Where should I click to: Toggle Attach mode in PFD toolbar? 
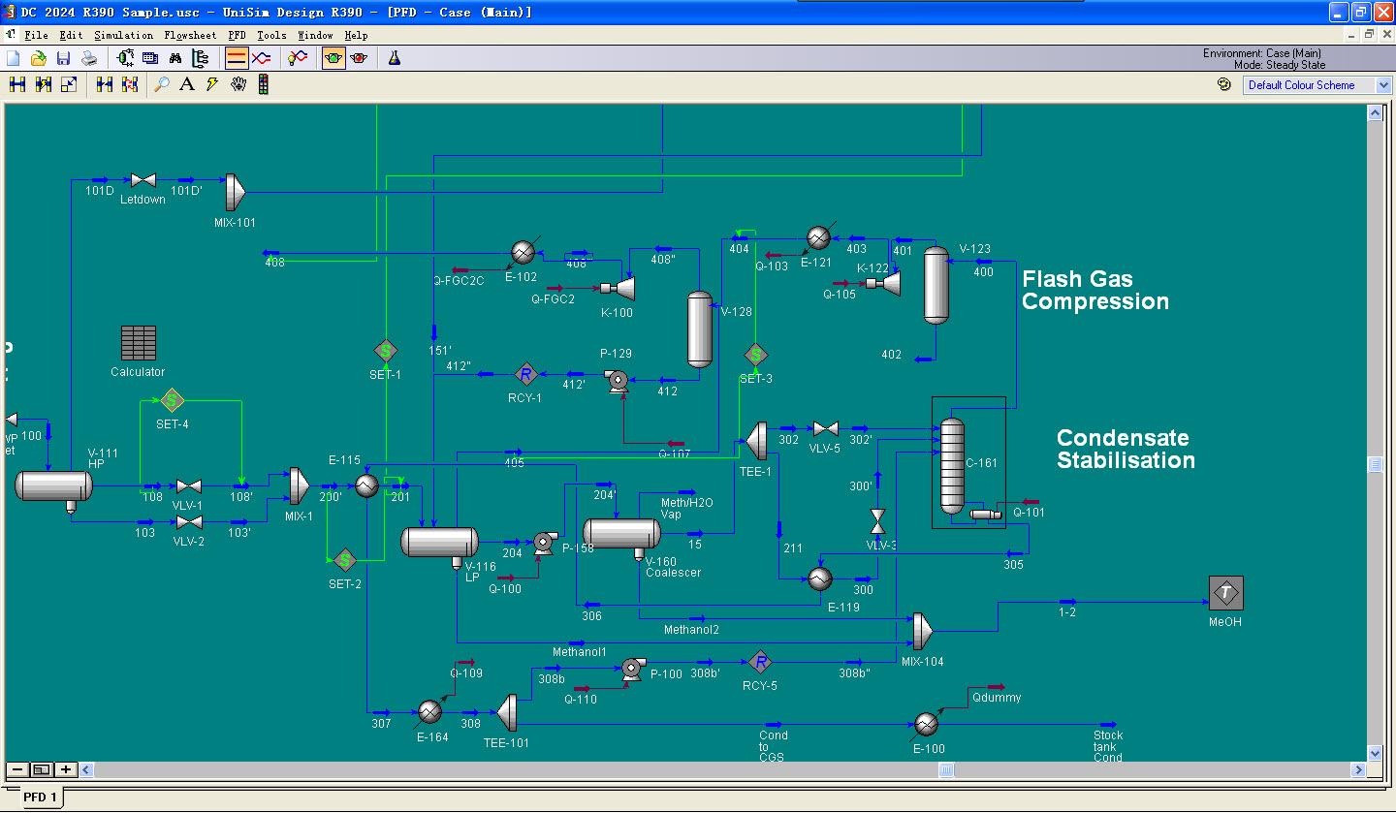tap(17, 85)
